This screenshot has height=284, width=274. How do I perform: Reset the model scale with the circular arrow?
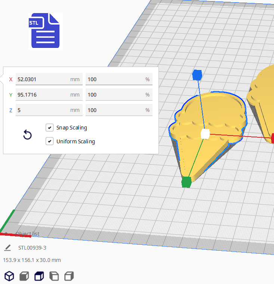27,135
